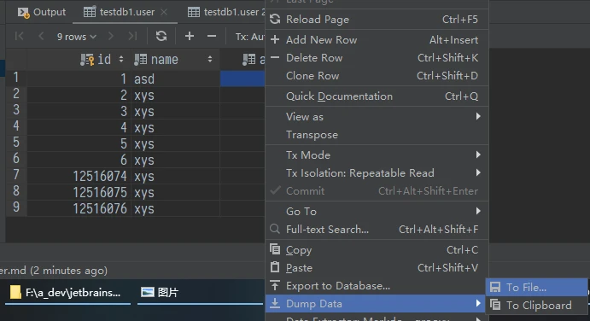This screenshot has width=590, height=321.
Task: Select To Clipboard in Dump Data submenu
Action: [536, 305]
